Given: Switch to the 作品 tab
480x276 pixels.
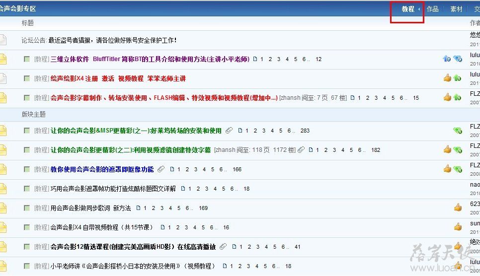Looking at the screenshot, I should tap(433, 9).
